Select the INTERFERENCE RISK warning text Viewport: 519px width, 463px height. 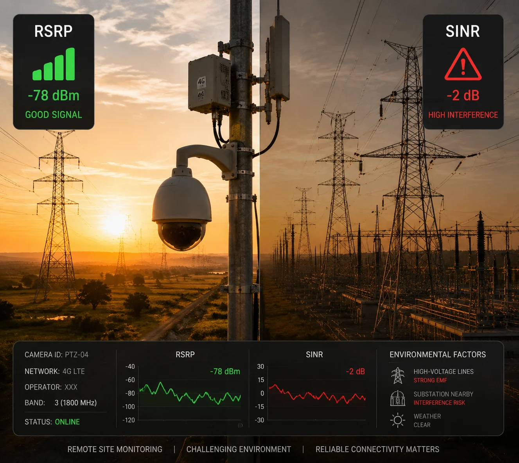coord(439,403)
